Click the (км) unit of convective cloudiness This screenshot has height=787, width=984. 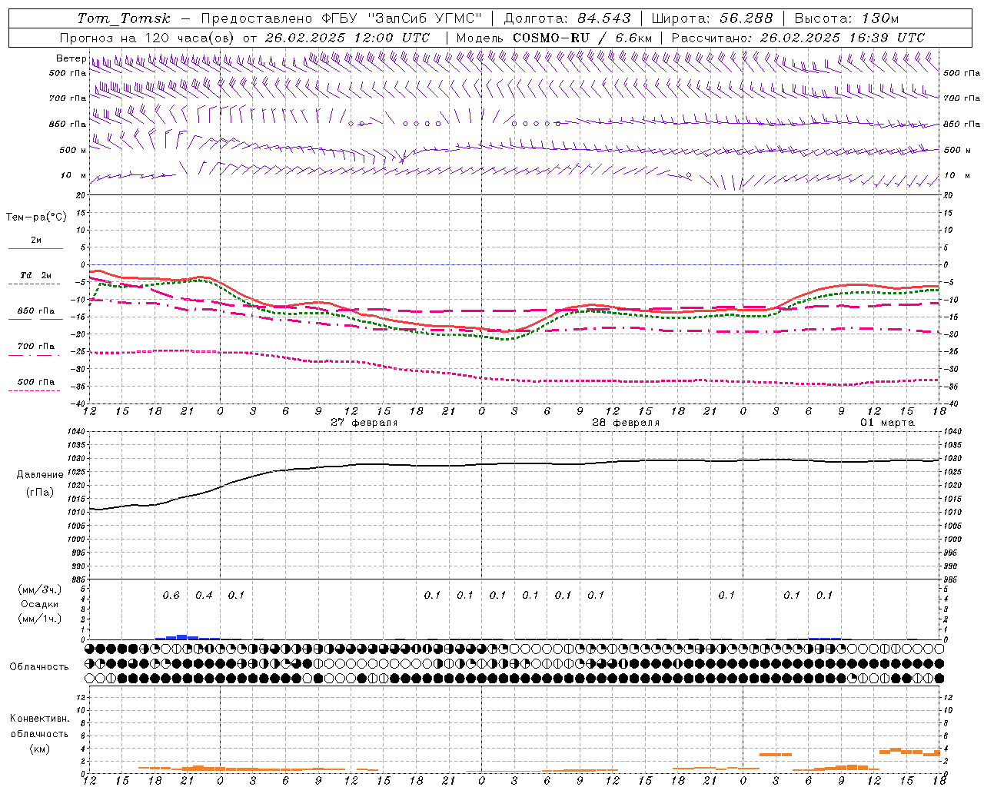(40, 749)
